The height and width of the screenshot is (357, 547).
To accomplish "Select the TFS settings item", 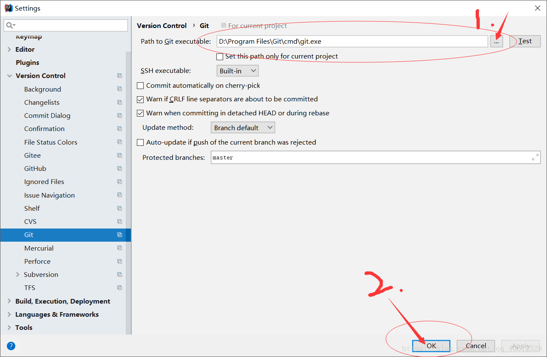I will (30, 287).
